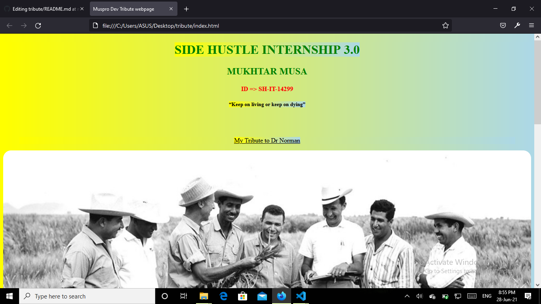Open a new browser tab
The height and width of the screenshot is (304, 541).
click(x=186, y=9)
